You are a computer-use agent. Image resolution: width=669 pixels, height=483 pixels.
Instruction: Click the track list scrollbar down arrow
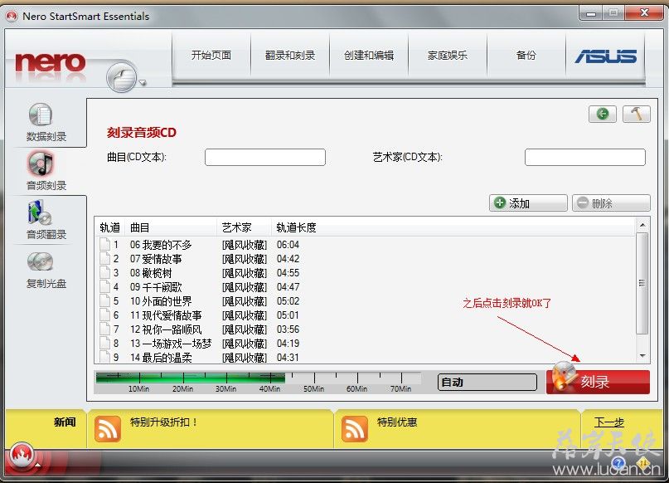[x=642, y=355]
